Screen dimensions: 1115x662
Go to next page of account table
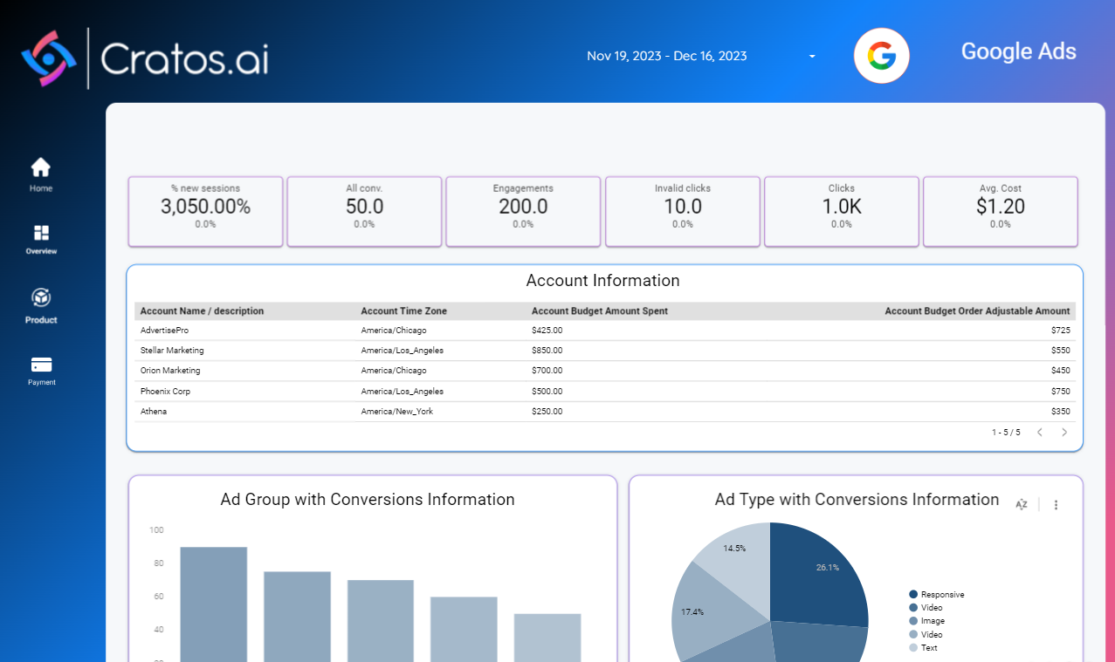[1064, 433]
